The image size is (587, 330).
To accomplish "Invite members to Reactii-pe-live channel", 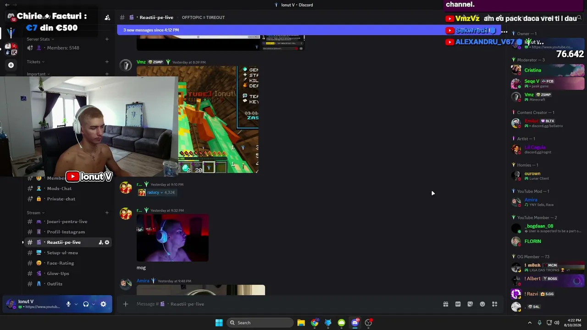I will coord(100,242).
